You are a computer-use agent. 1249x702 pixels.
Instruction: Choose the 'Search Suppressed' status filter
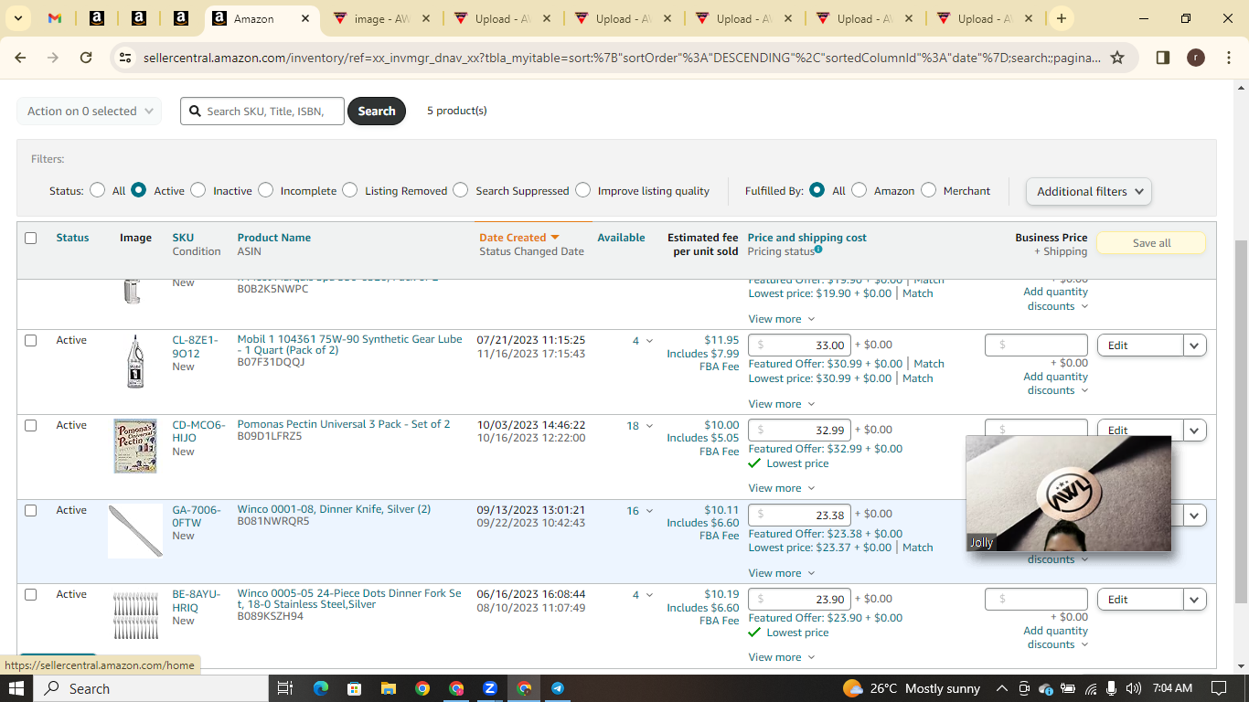click(461, 190)
